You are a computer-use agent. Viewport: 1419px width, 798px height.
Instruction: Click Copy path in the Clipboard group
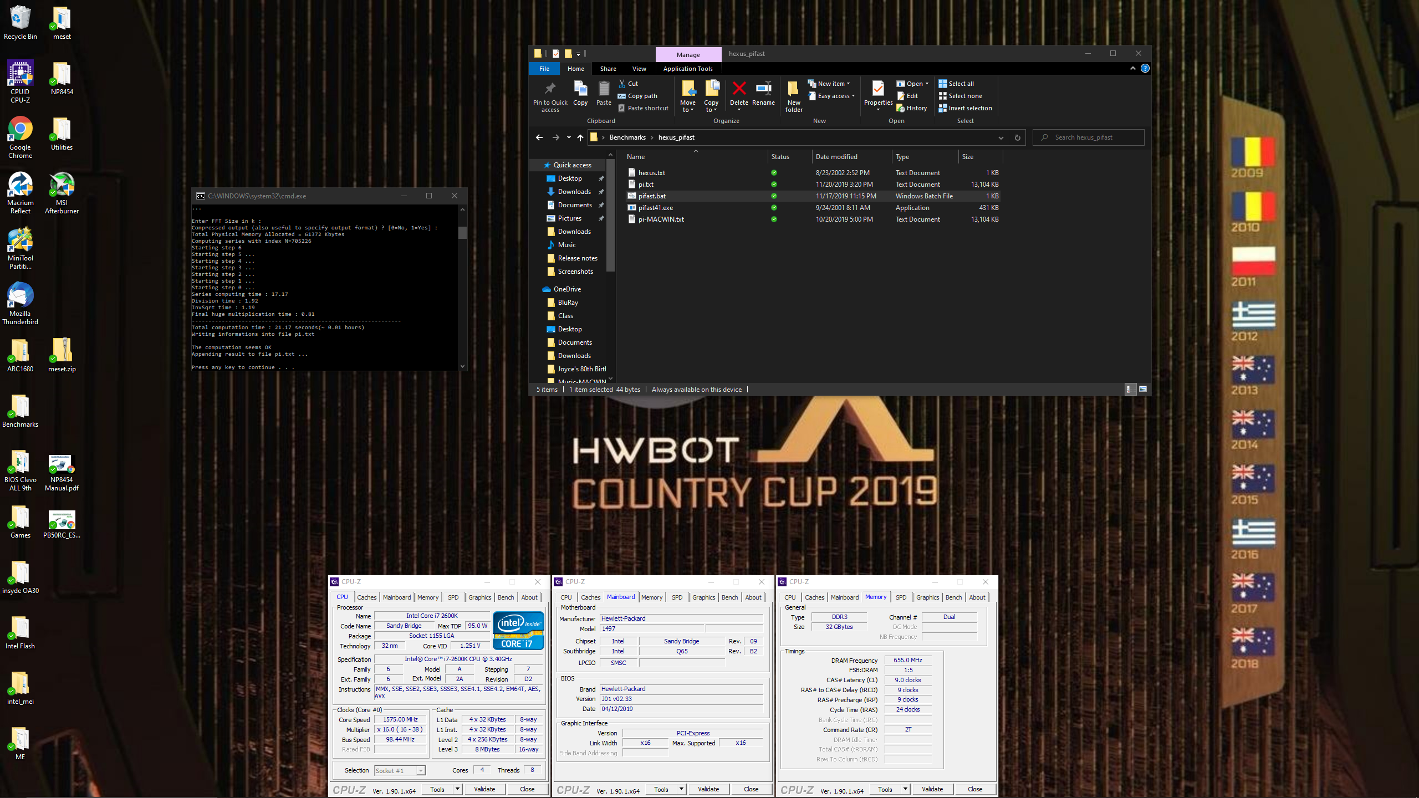click(x=637, y=96)
